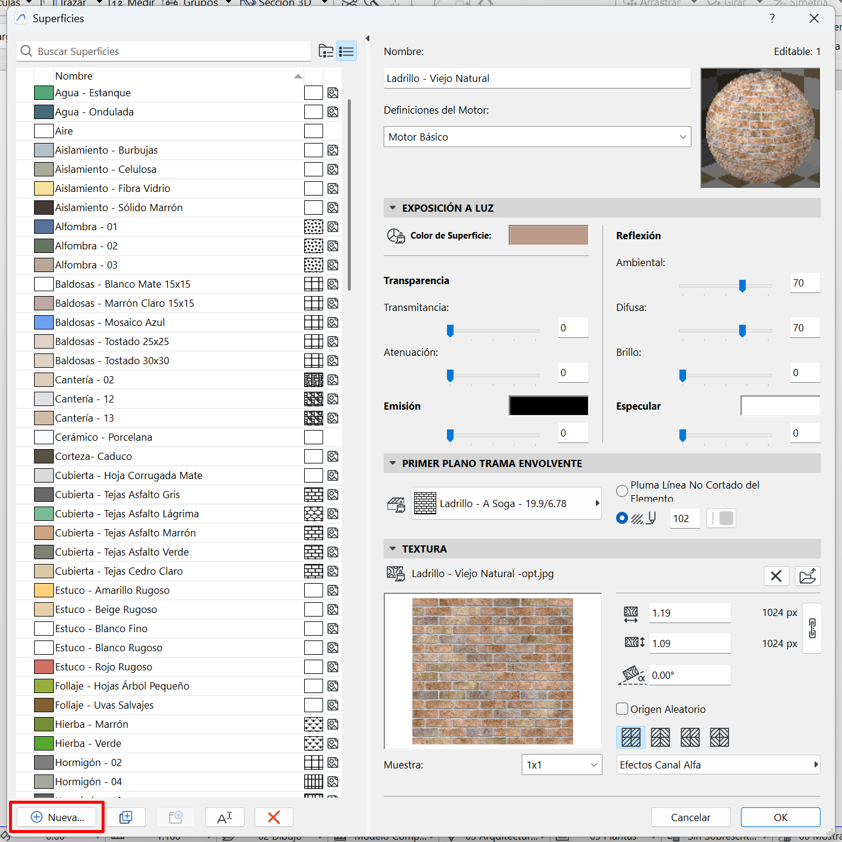Viewport: 842px width, 842px height.
Task: Collapse the TEXTURA section header
Action: point(393,548)
